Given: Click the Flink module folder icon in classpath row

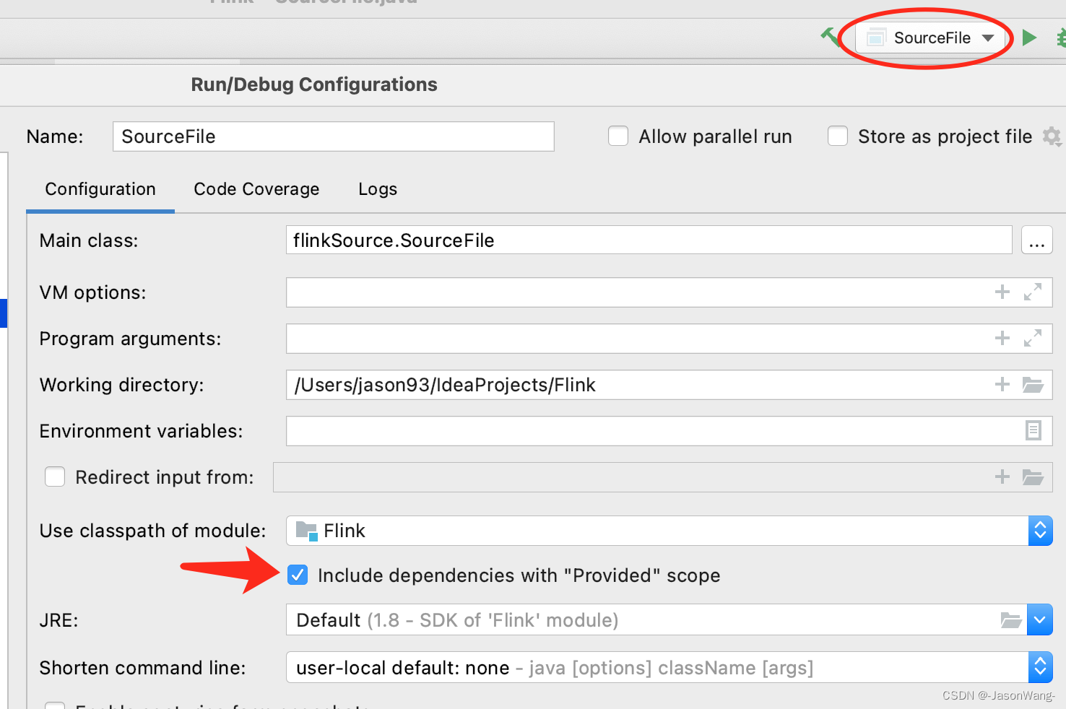Looking at the screenshot, I should (x=306, y=530).
